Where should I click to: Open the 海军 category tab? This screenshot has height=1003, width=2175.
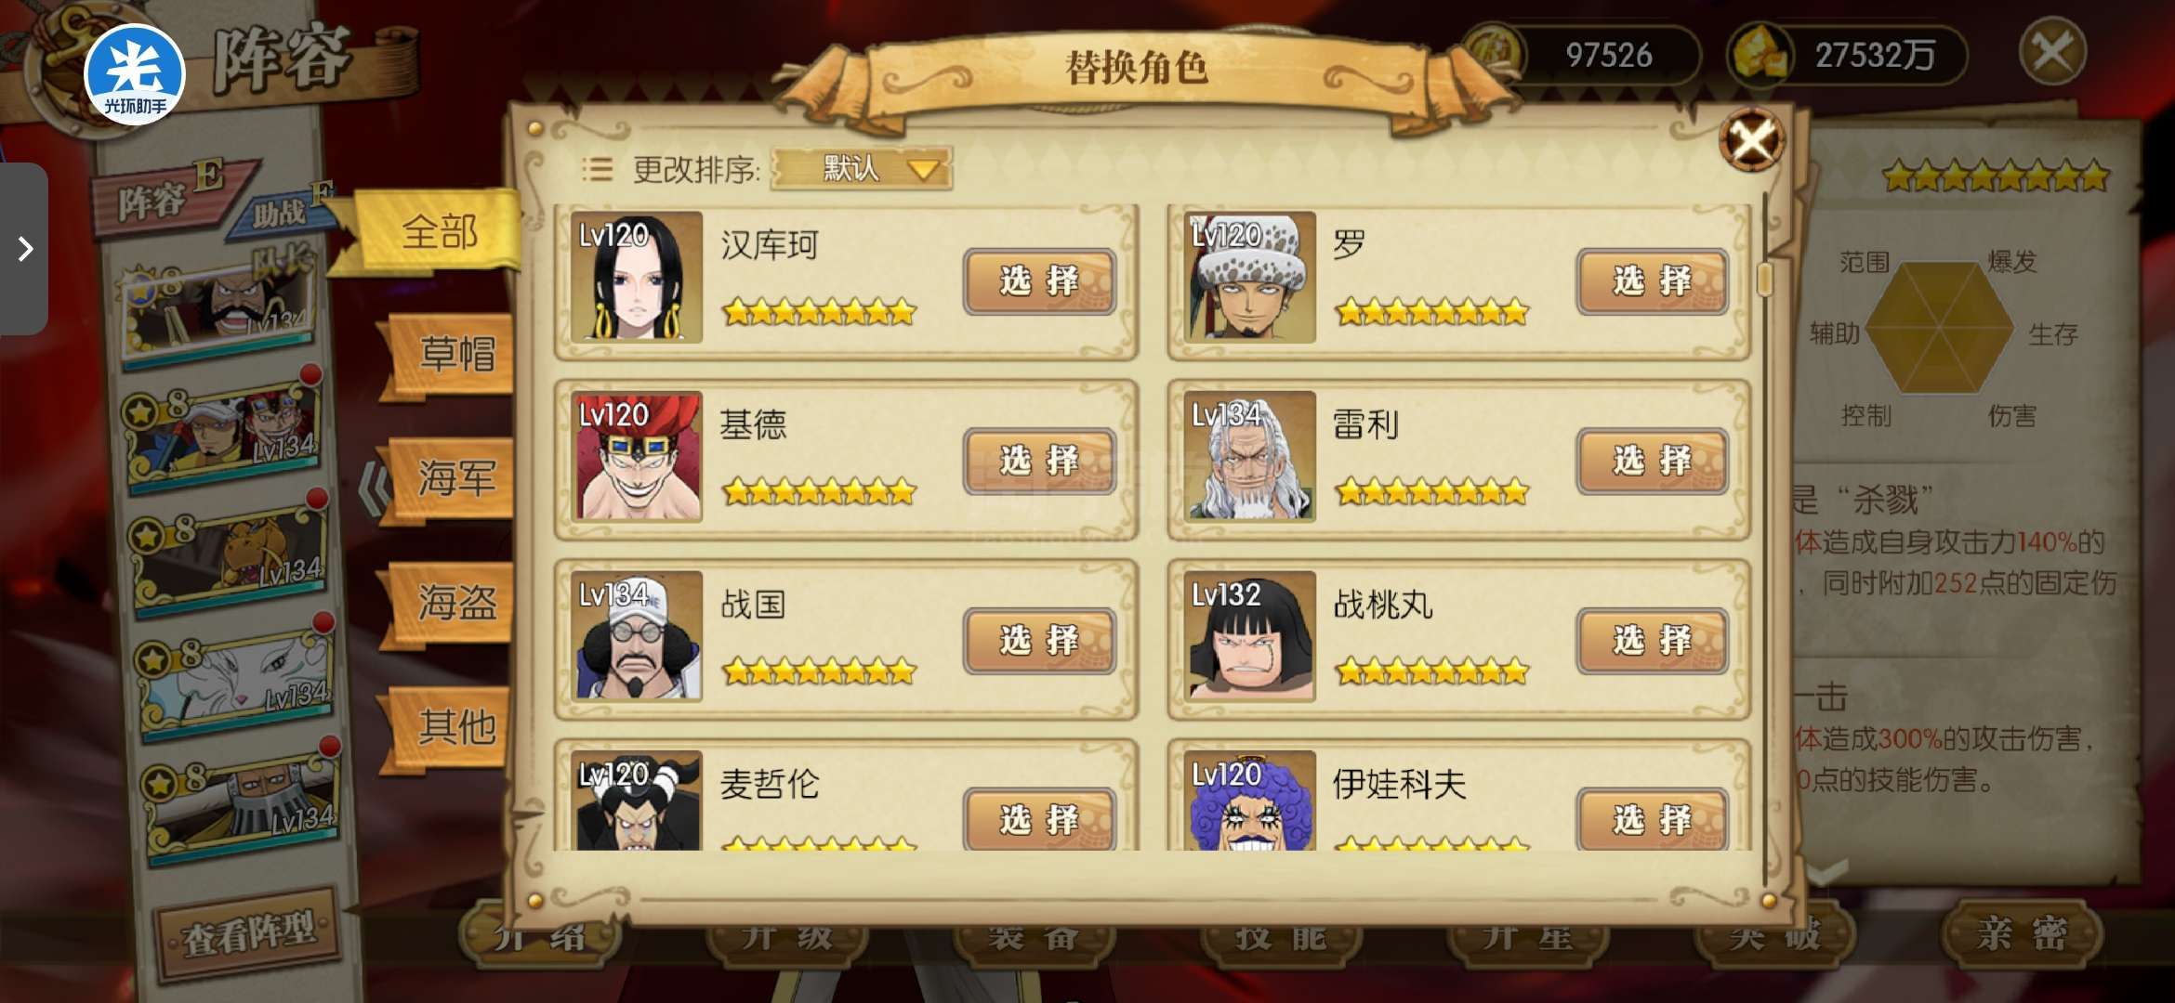coord(455,478)
